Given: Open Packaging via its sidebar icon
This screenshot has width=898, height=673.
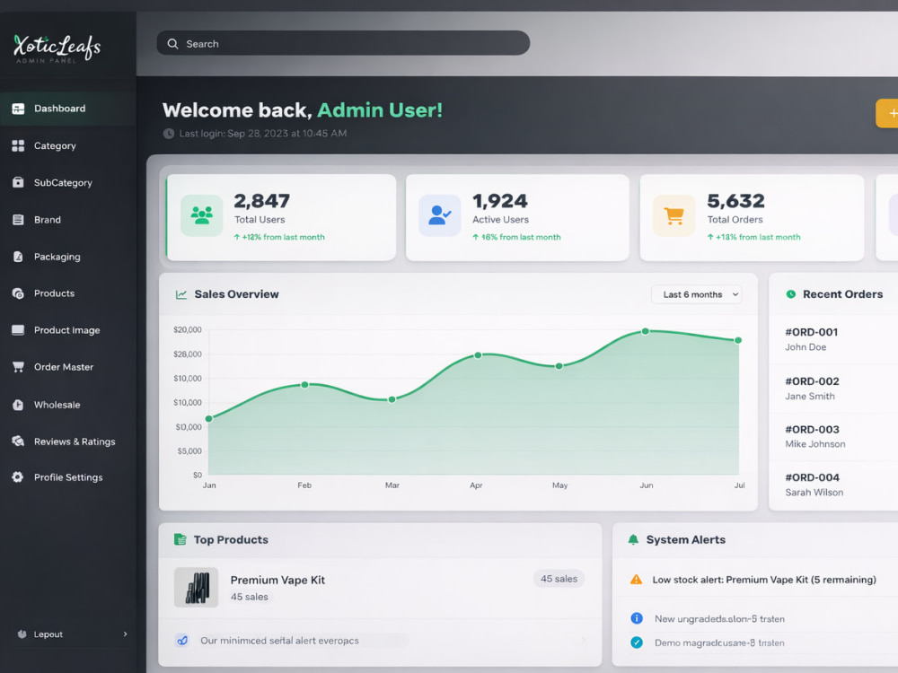Looking at the screenshot, I should point(18,257).
